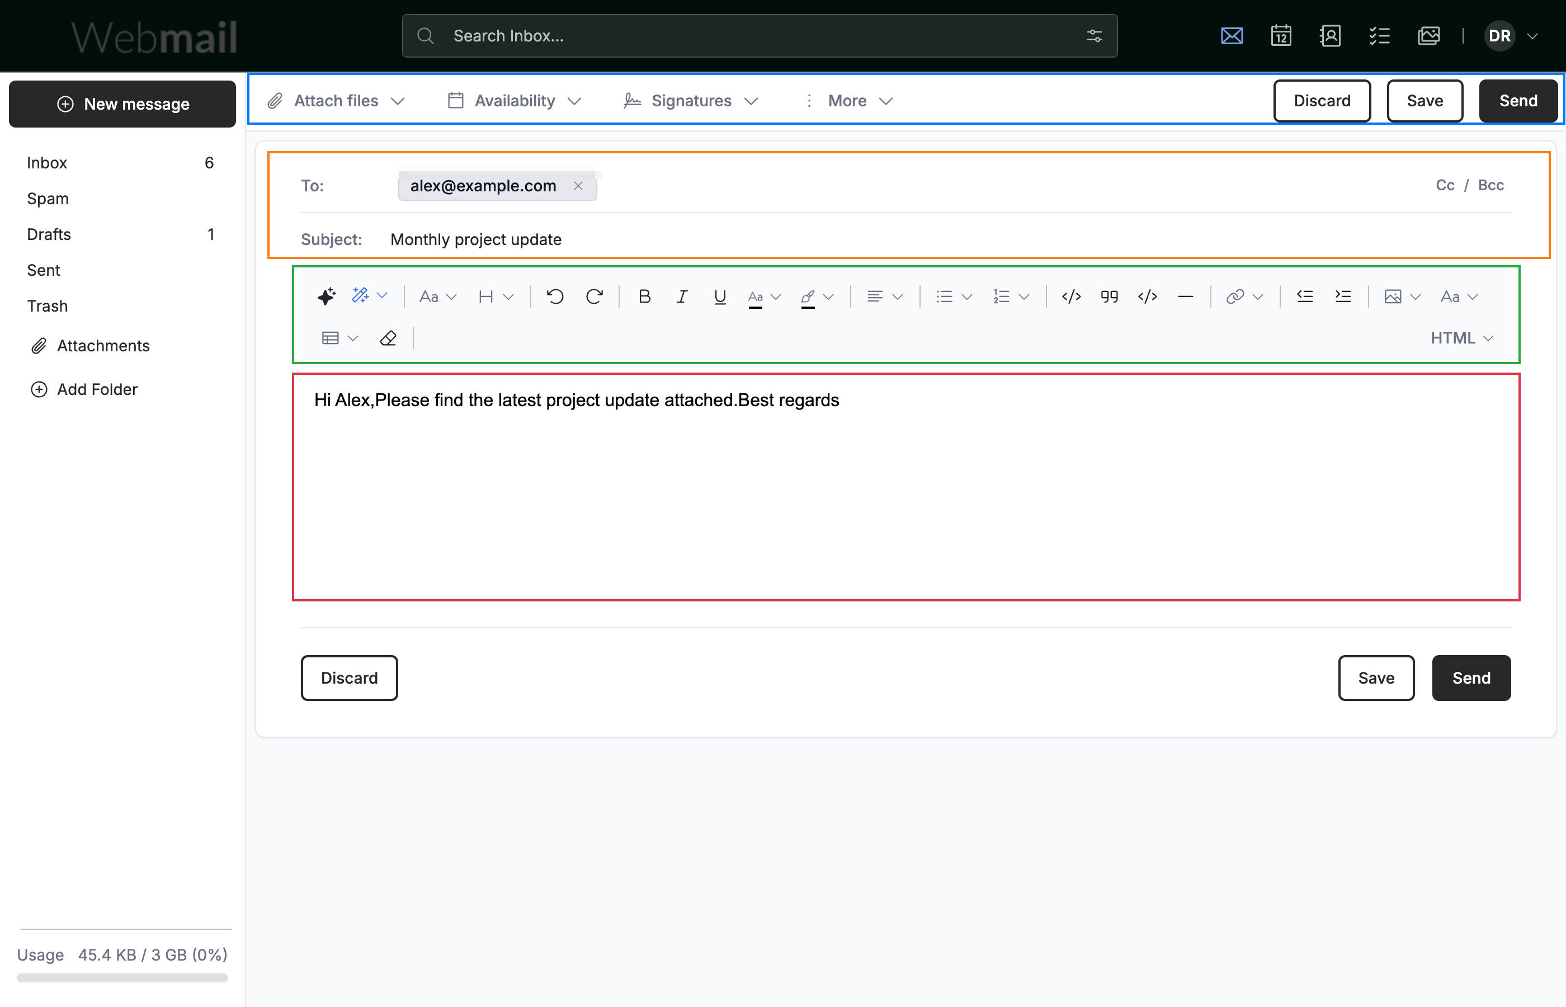This screenshot has width=1566, height=1007.
Task: Toggle bold formatting
Action: pos(644,297)
